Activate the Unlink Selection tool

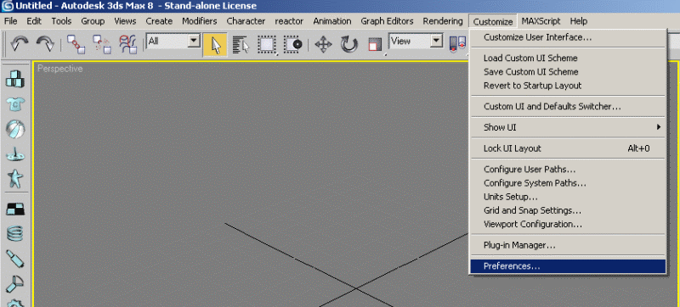(102, 44)
